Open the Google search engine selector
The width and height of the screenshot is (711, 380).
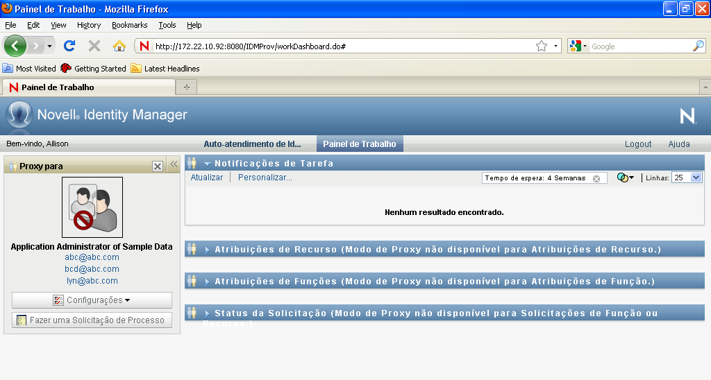pos(578,46)
